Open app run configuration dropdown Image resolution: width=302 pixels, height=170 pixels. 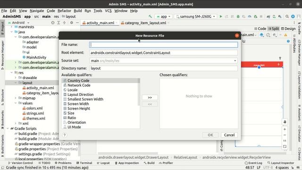point(164,17)
